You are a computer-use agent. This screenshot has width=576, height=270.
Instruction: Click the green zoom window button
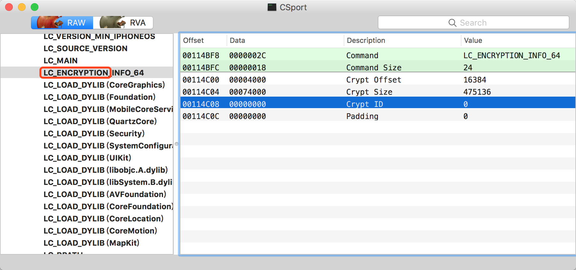point(35,7)
